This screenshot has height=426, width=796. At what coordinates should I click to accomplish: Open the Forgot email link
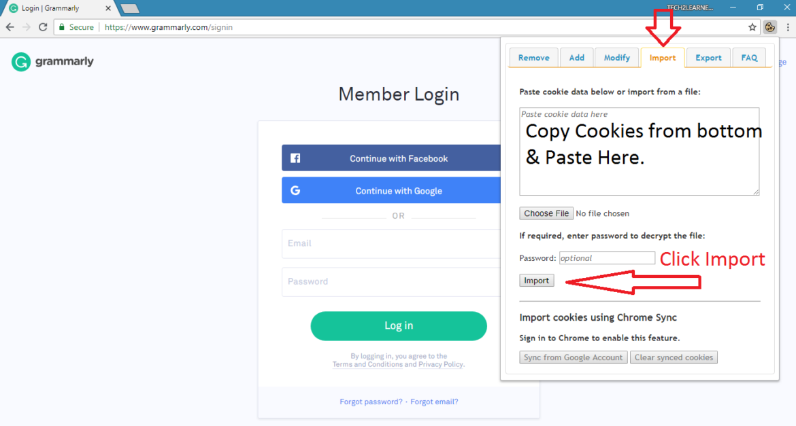coord(434,402)
